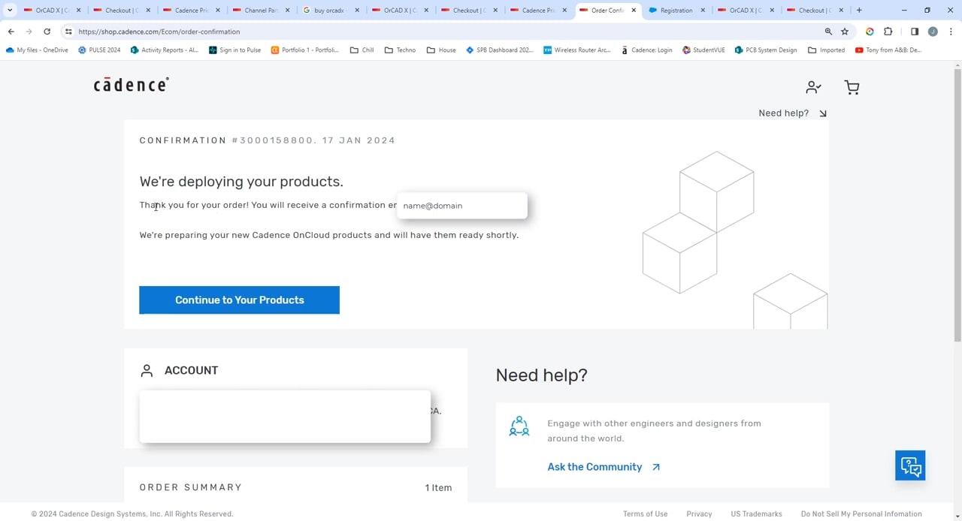Open the zoom magnifier icon in address bar

pos(828,32)
